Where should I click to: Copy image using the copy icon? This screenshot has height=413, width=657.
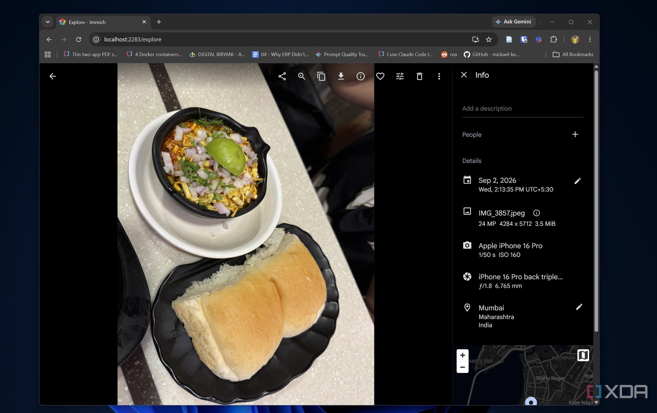pyautogui.click(x=321, y=76)
